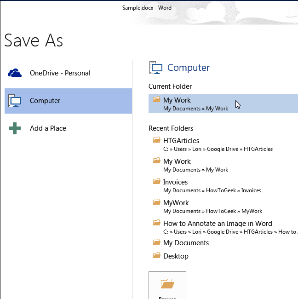Open the current folder My Work
298x299 pixels.
[x=223, y=103]
